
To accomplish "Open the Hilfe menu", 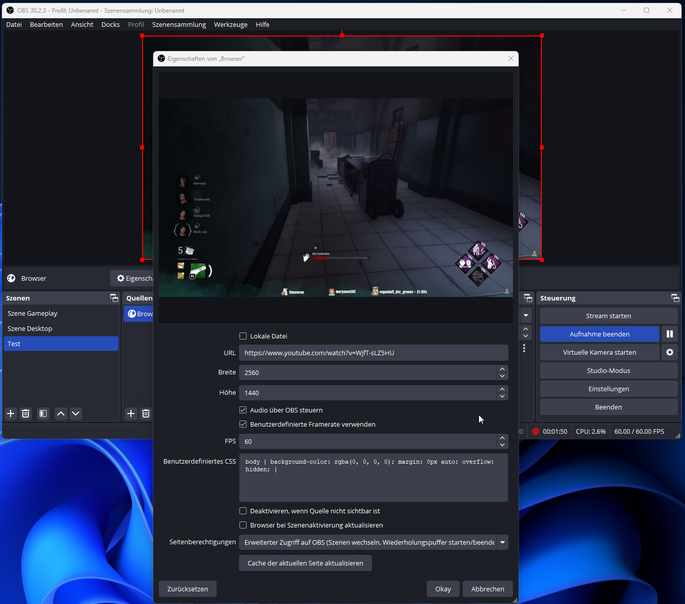I will pos(262,24).
